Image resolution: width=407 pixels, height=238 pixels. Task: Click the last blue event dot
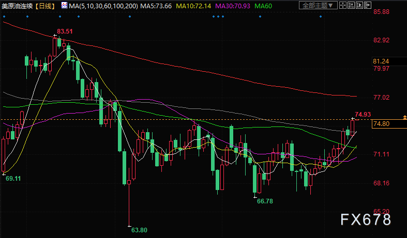pos(321,17)
